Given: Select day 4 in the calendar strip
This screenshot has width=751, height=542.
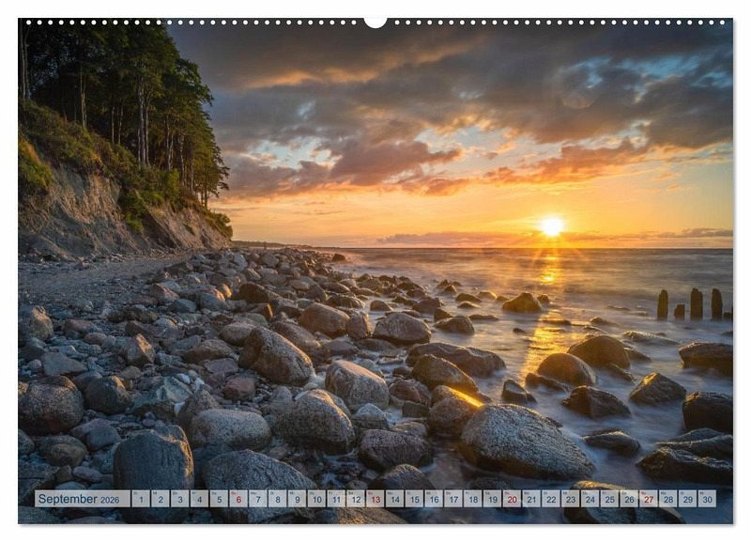Looking at the screenshot, I should click(x=199, y=499).
